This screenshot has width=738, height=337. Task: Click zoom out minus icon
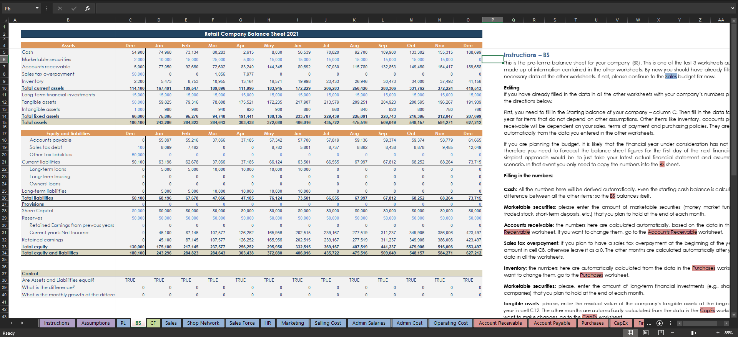tap(673, 333)
